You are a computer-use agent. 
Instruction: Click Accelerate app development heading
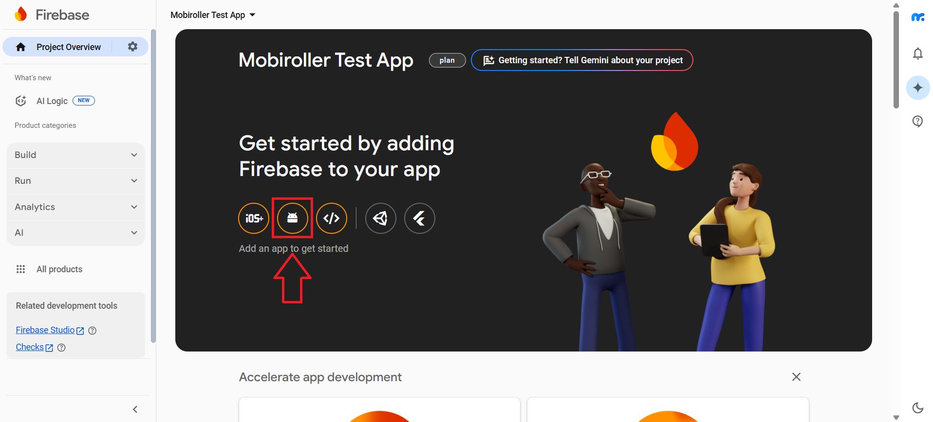click(x=320, y=377)
